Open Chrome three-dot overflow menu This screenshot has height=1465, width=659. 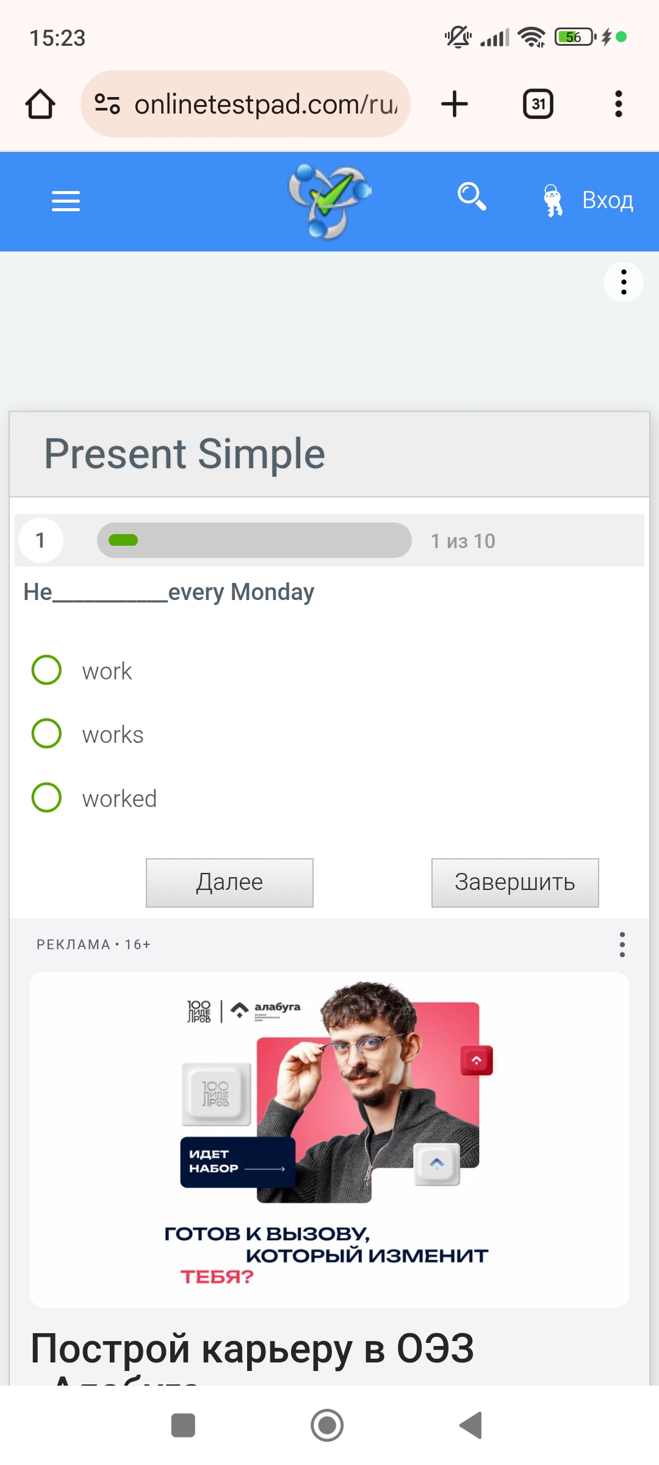coord(618,104)
